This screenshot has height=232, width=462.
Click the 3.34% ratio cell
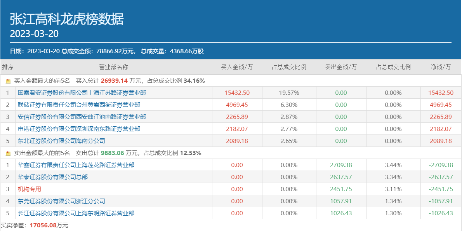click(393, 177)
